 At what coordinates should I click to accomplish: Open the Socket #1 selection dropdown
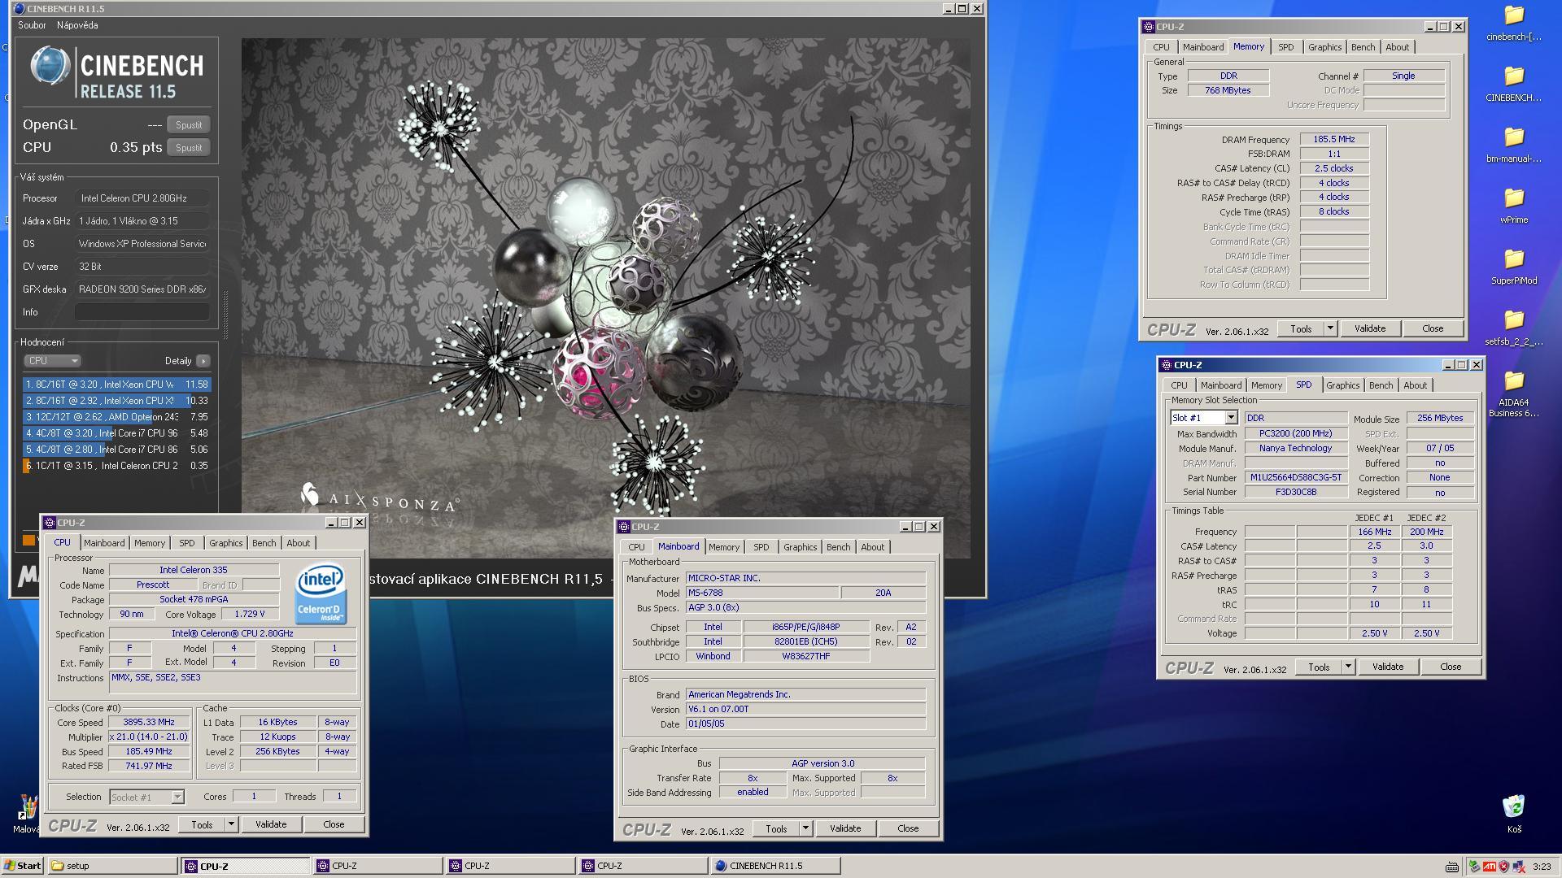[x=177, y=798]
